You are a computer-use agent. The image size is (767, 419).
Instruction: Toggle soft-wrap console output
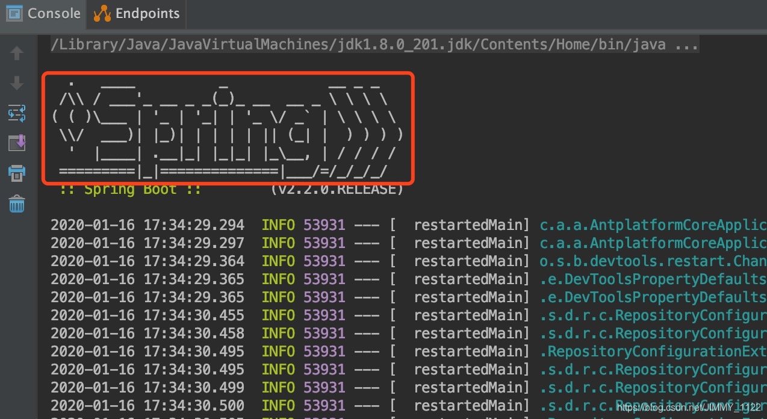17,113
